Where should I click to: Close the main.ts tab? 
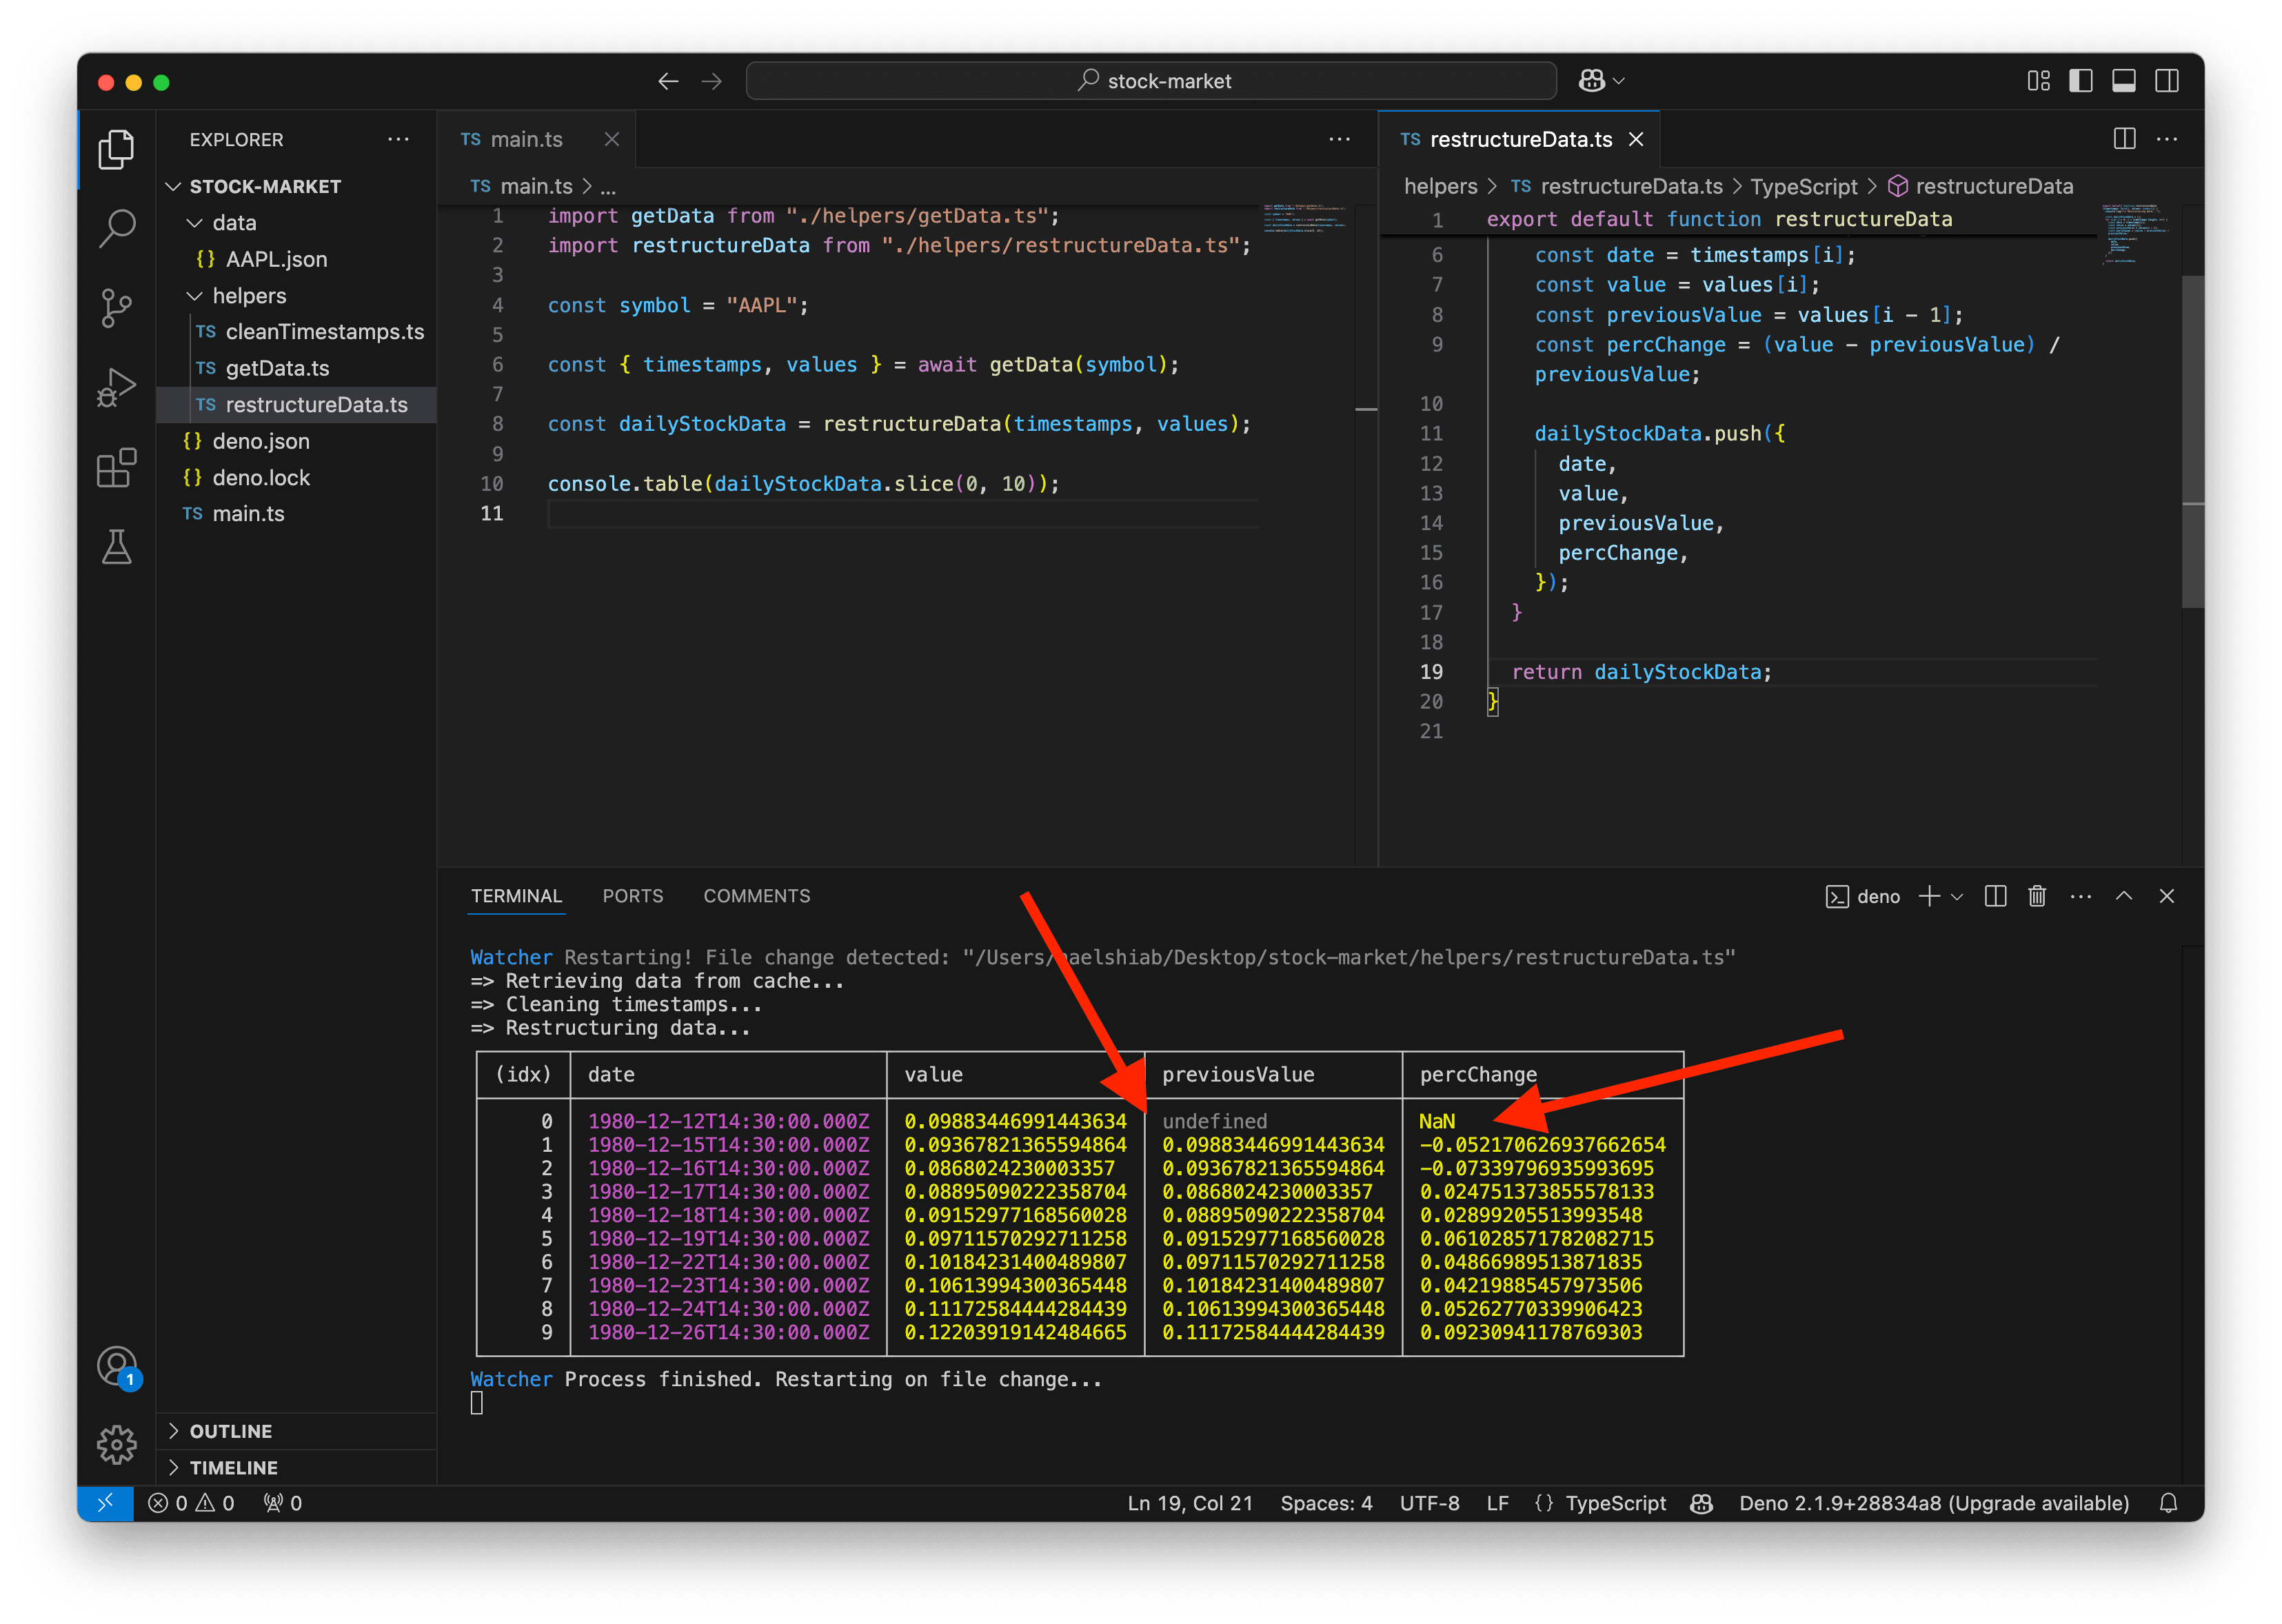click(x=612, y=139)
